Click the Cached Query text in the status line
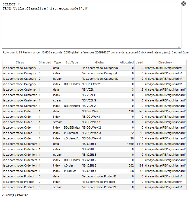The image size is (189, 198). tap(180, 52)
